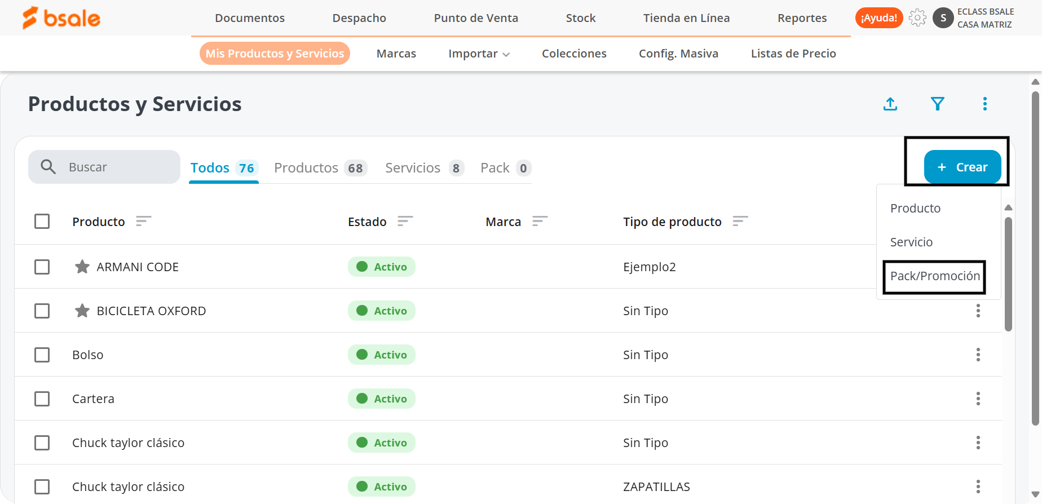Click the Crear button
The height and width of the screenshot is (504, 1042).
pyautogui.click(x=962, y=167)
